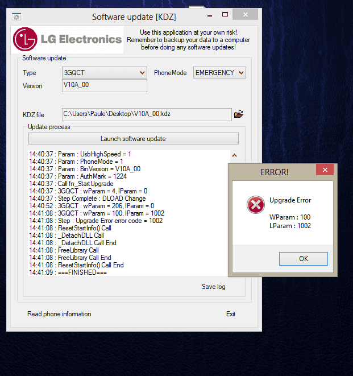
Task: Select log line 'Param : BinVersion = V10A_00'
Action: click(85, 169)
